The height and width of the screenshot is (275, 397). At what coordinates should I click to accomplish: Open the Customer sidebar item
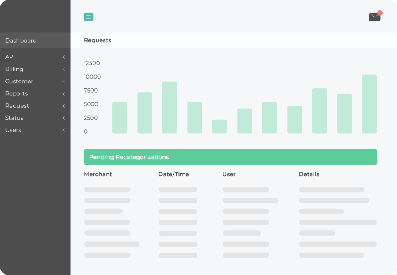tap(35, 81)
